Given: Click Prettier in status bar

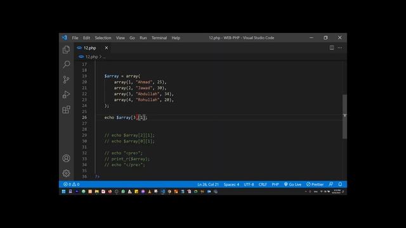Looking at the screenshot, I should click(x=315, y=184).
